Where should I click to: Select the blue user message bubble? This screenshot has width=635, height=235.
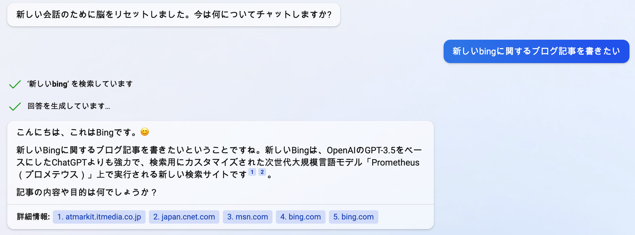(536, 51)
